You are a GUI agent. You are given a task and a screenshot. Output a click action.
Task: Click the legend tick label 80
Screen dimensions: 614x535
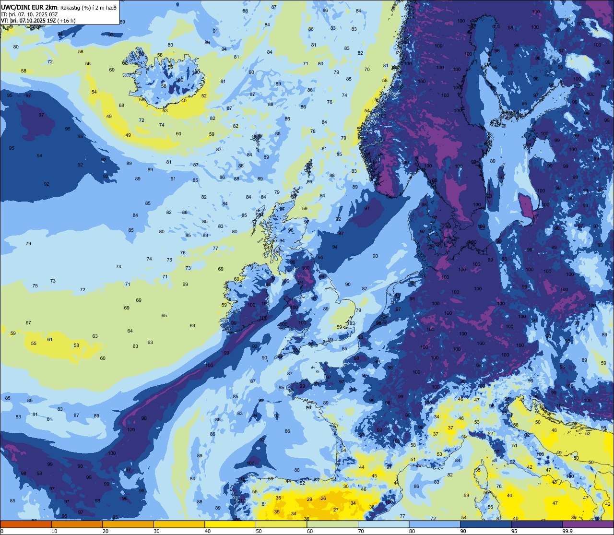tap(412, 531)
